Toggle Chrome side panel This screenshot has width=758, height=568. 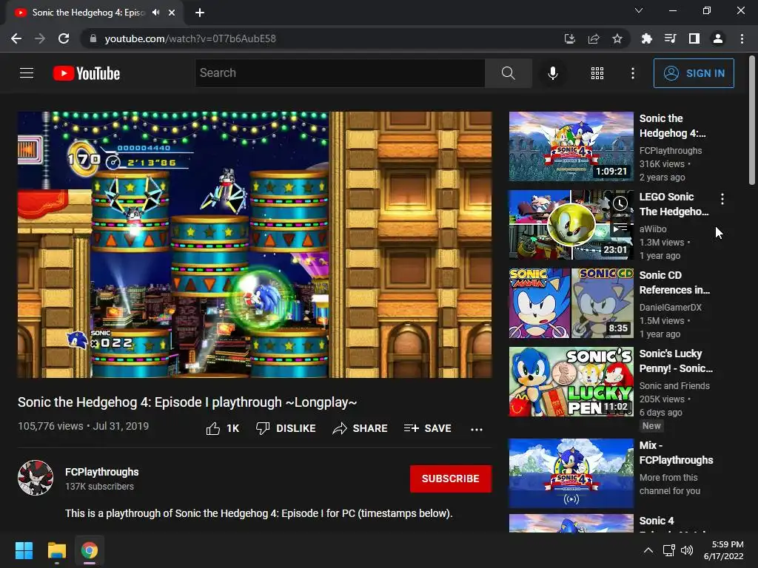[694, 38]
